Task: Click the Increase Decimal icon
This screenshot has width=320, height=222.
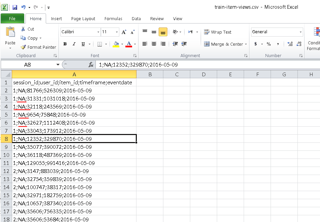Action: click(289, 44)
